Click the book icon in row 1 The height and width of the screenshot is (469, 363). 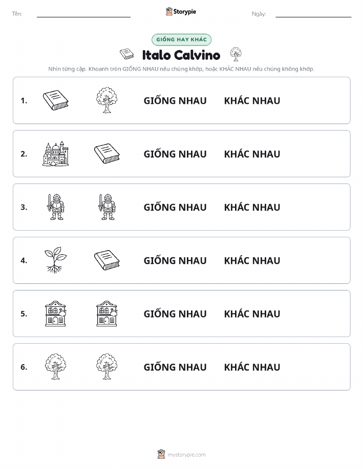coord(55,100)
